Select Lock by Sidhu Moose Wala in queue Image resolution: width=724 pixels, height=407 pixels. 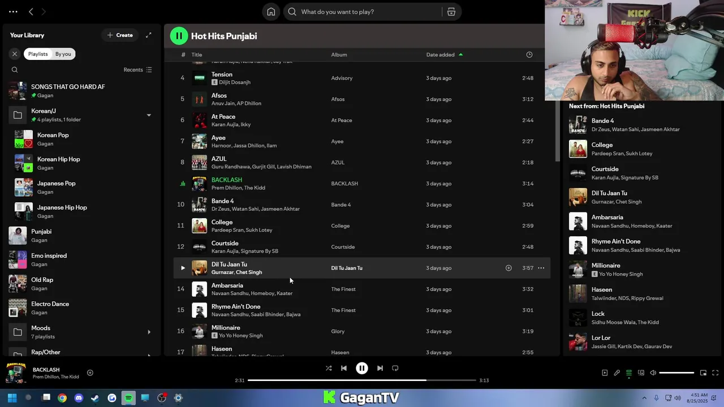click(x=641, y=318)
